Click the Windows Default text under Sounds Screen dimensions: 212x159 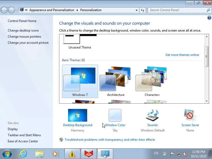(153, 130)
